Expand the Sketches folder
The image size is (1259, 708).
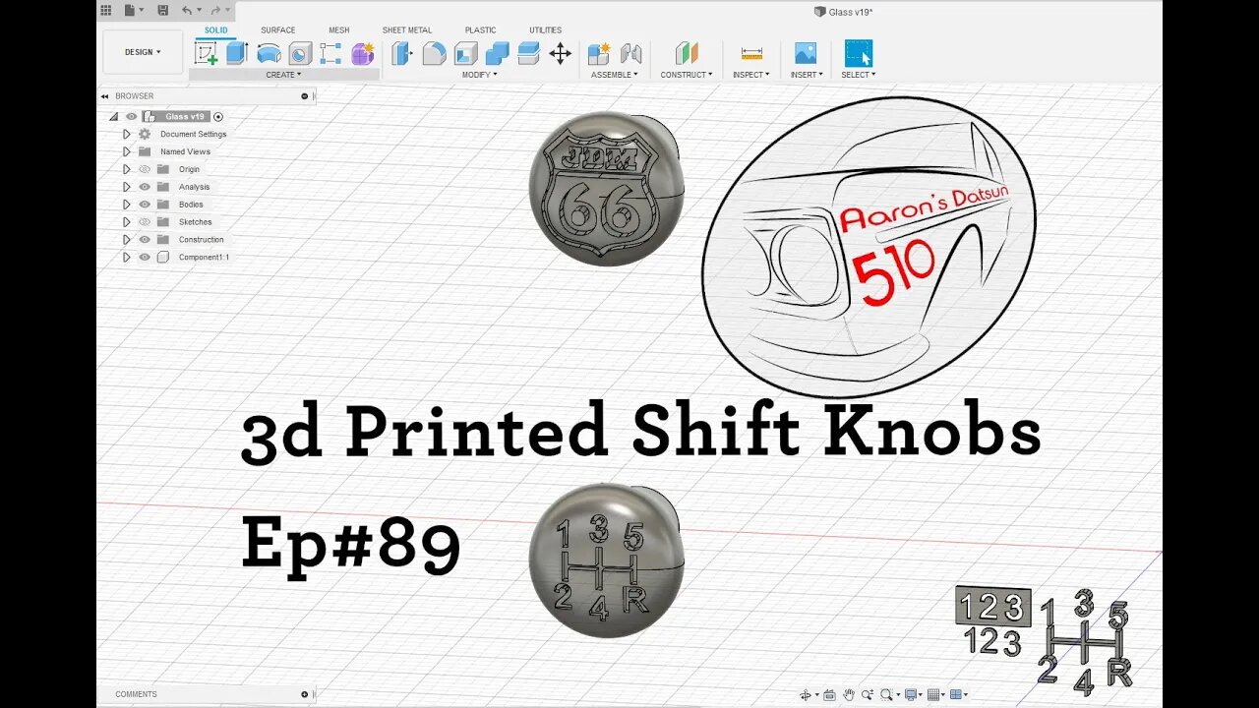tap(126, 222)
